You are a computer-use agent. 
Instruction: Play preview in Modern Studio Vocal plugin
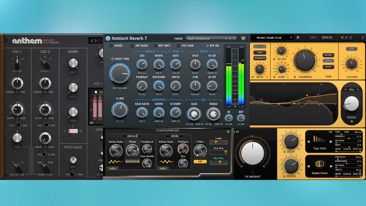pos(298,37)
